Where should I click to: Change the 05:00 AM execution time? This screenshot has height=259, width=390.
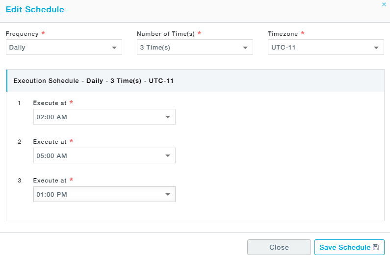[104, 155]
